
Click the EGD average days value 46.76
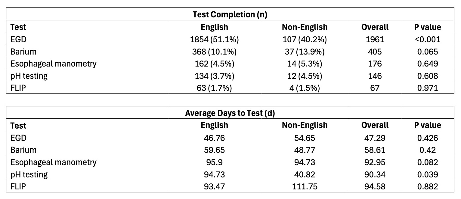point(214,138)
